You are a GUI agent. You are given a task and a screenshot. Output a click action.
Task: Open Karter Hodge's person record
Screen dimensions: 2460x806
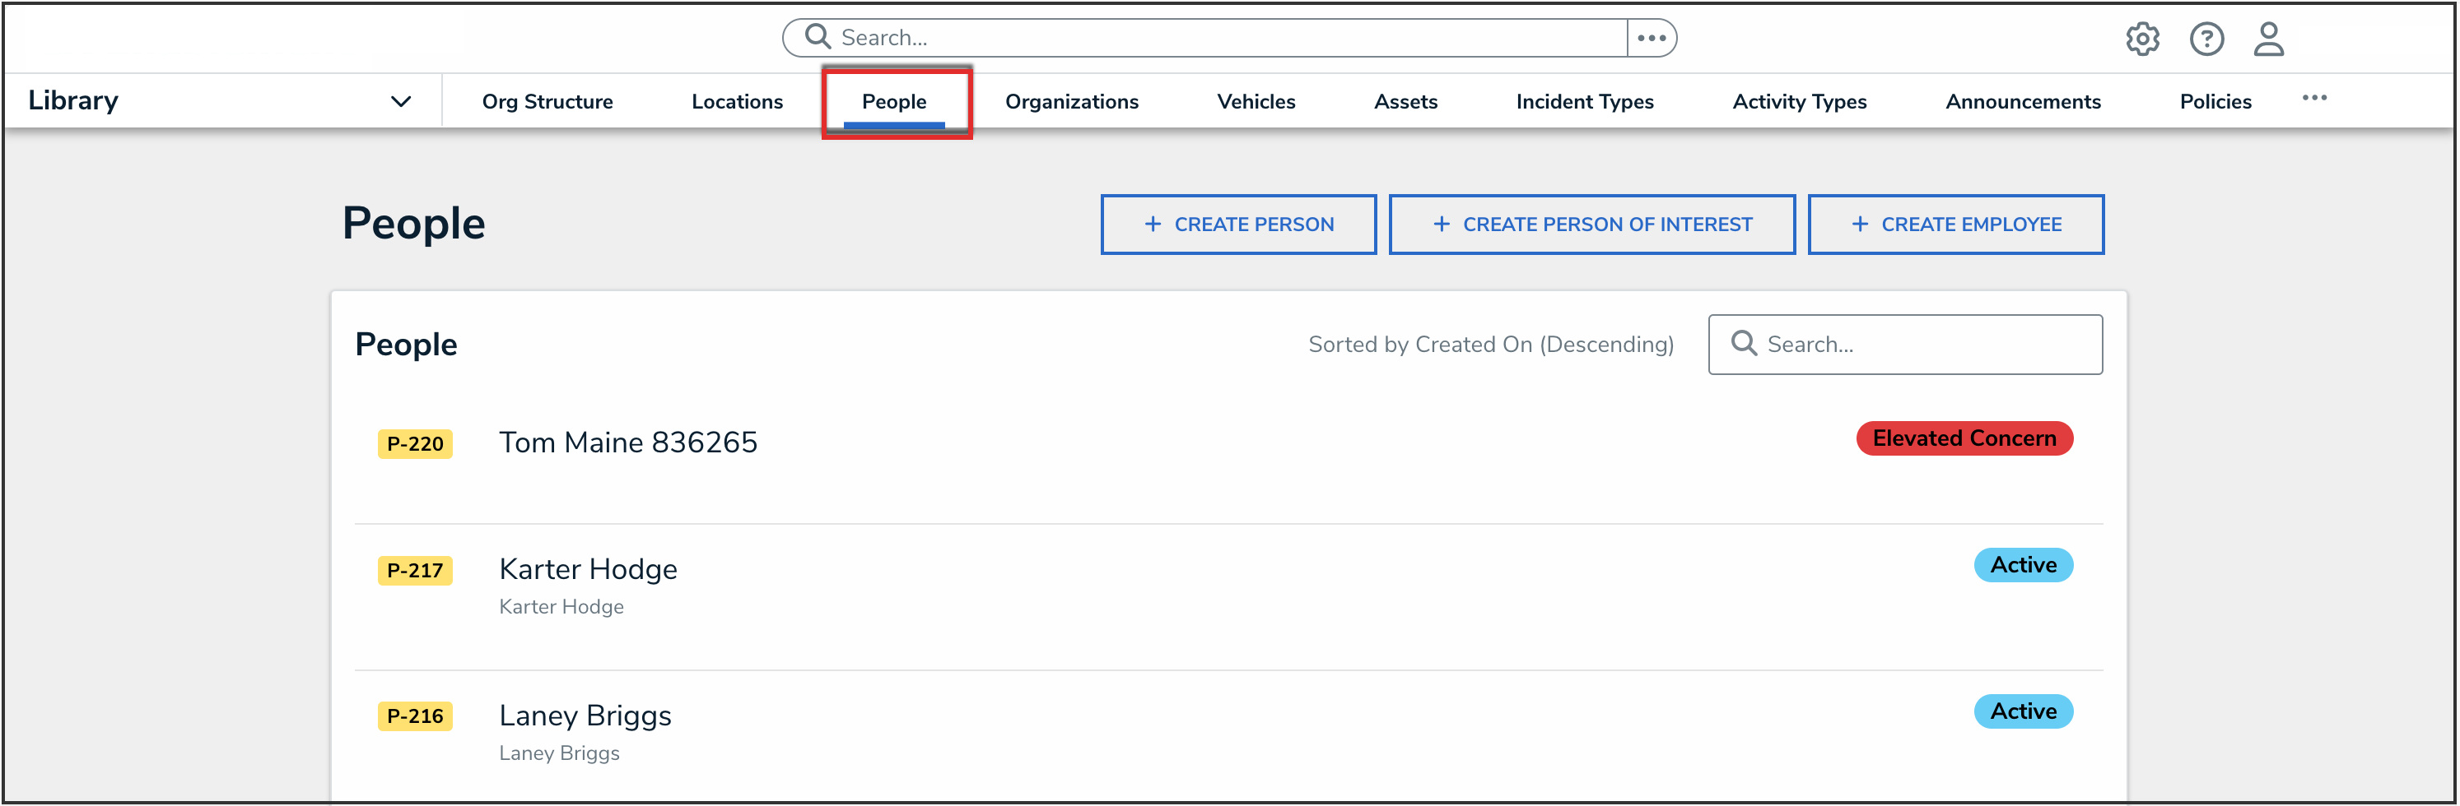(587, 569)
